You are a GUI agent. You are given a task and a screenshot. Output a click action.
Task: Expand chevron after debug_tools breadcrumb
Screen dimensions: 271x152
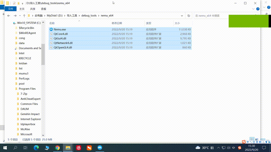pos(99,15)
